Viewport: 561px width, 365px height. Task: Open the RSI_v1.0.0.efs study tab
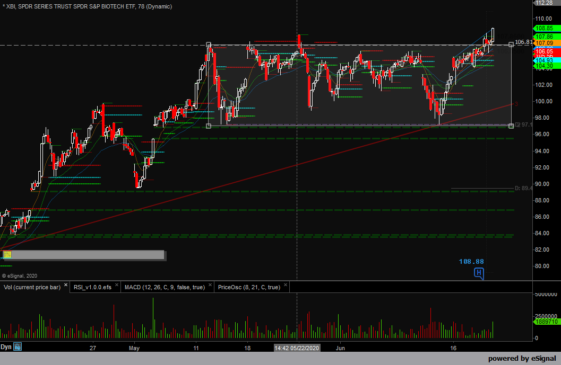[92, 287]
